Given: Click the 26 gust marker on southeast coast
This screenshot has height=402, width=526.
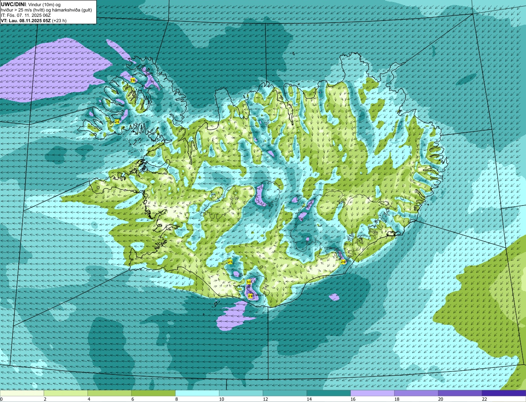Looking at the screenshot, I should click(343, 262).
